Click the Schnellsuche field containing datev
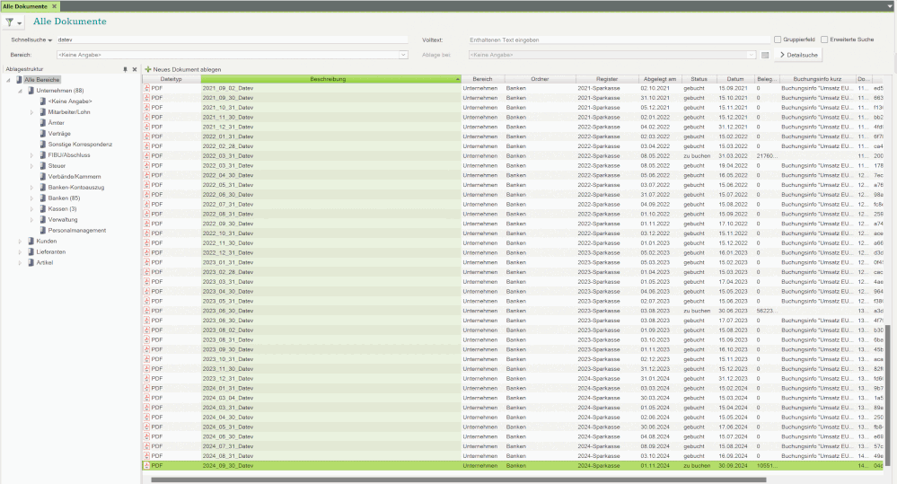 pos(233,40)
